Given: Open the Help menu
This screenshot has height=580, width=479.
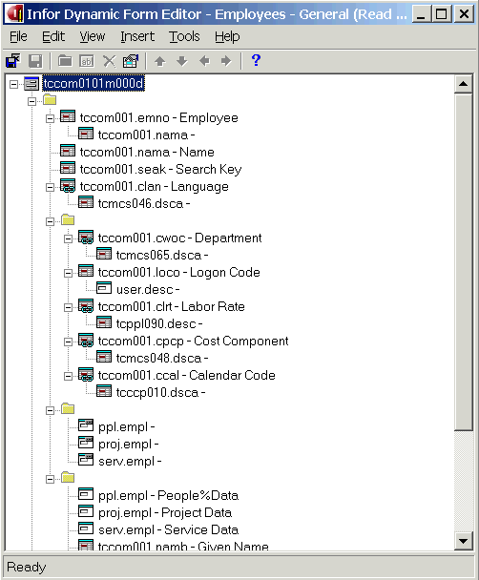Looking at the screenshot, I should [x=227, y=36].
